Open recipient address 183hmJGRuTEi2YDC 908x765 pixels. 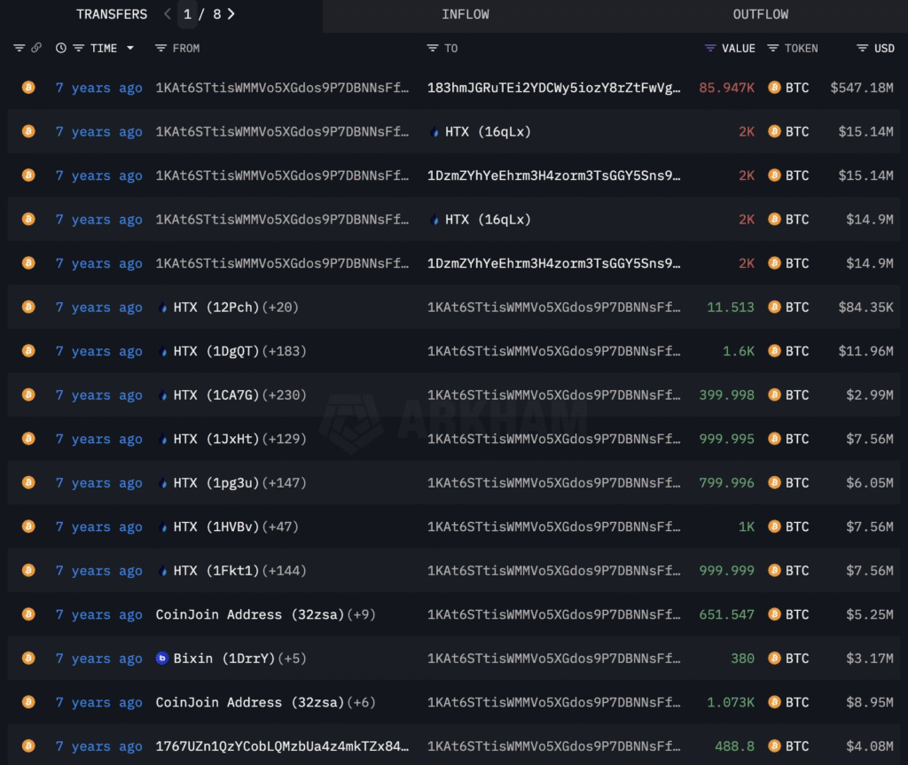[553, 88]
